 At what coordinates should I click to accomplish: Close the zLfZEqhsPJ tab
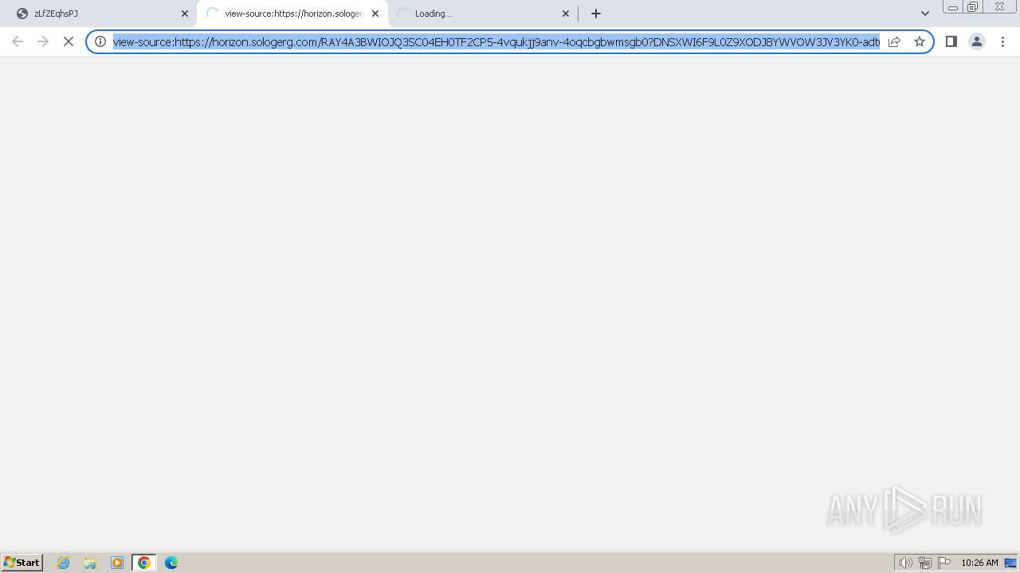[x=185, y=14]
